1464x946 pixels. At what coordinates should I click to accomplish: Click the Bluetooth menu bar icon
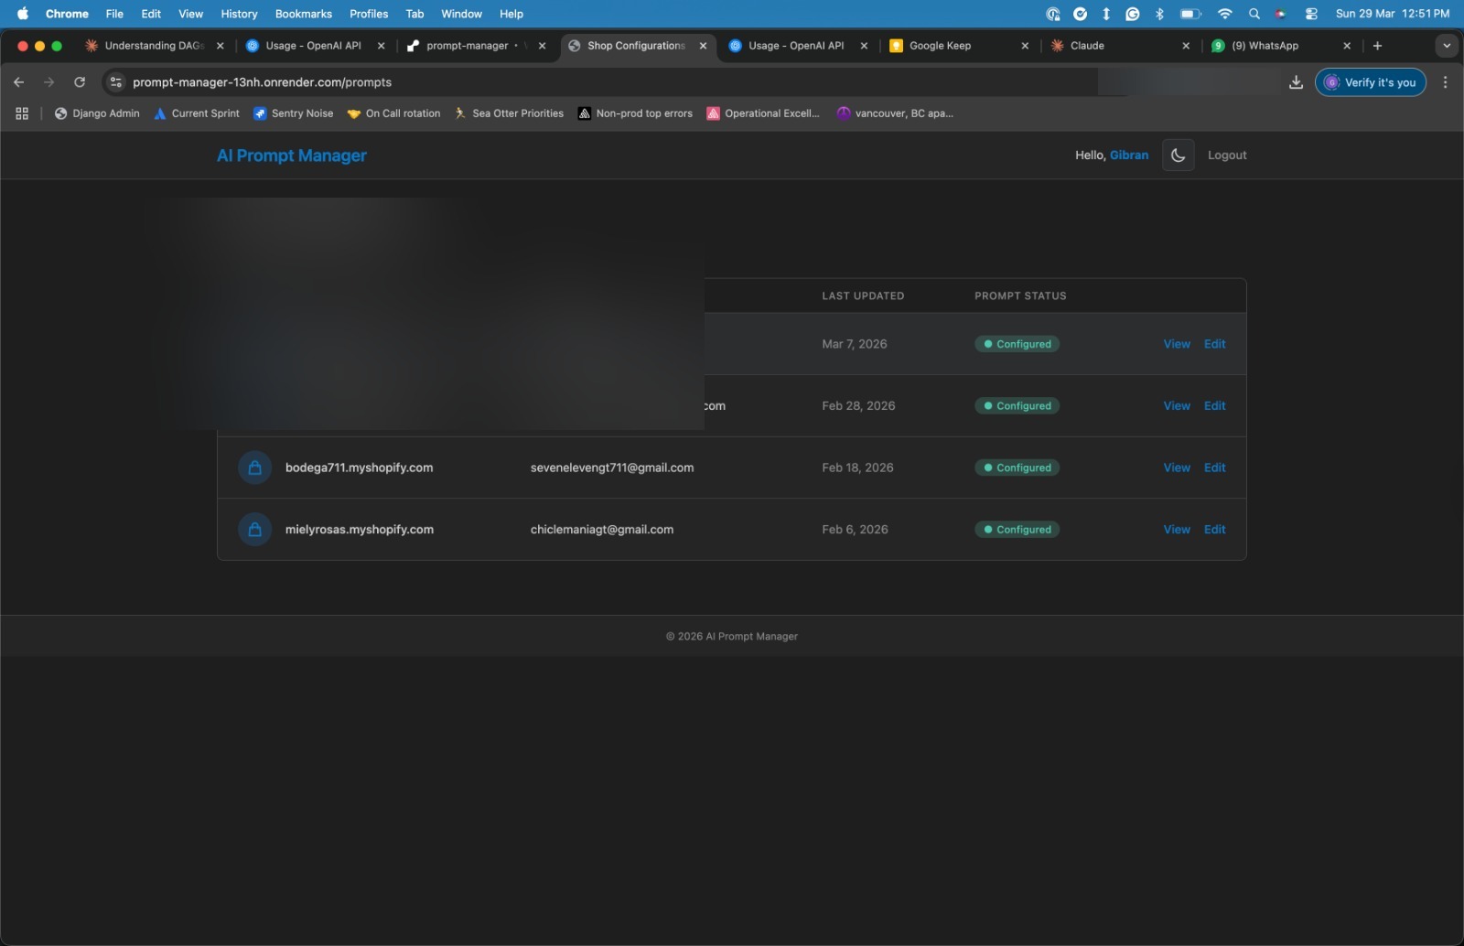1160,14
